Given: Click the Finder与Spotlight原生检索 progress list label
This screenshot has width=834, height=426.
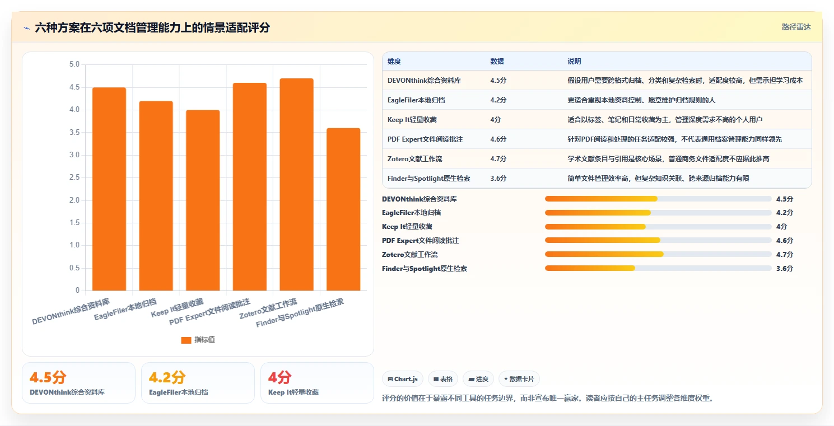Looking at the screenshot, I should (x=424, y=269).
